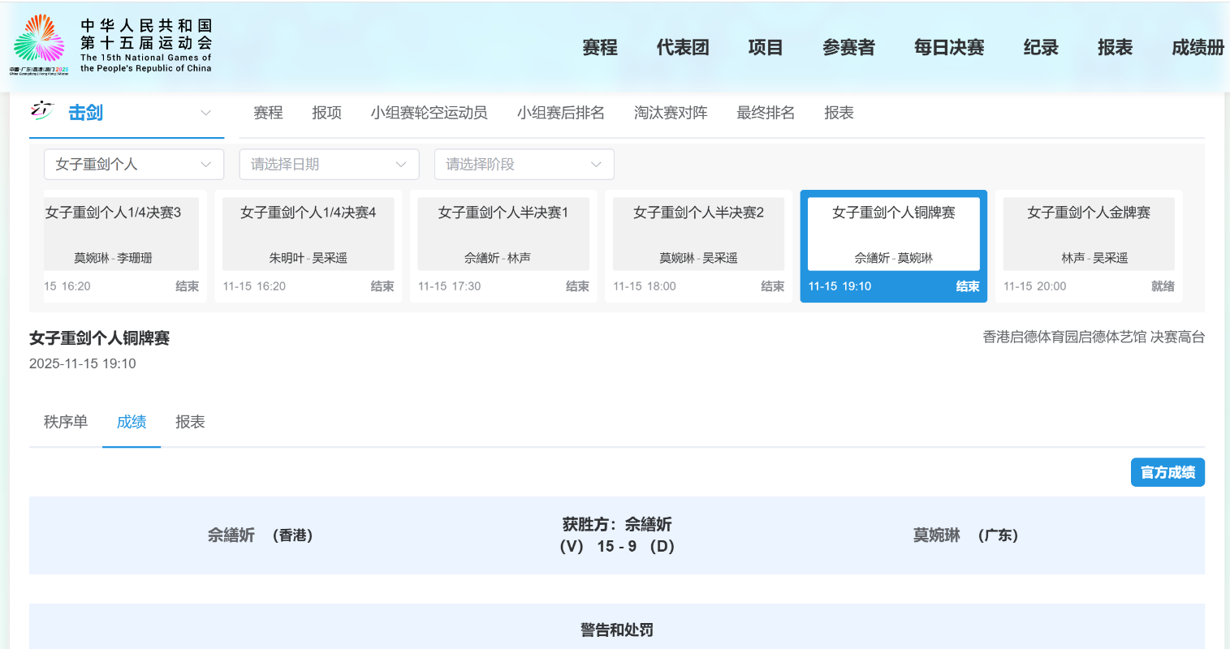
Task: Open the 请选择日期 date dropdown
Action: coord(329,165)
